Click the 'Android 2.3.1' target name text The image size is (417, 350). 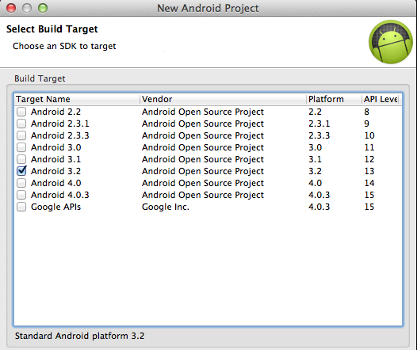tap(59, 124)
